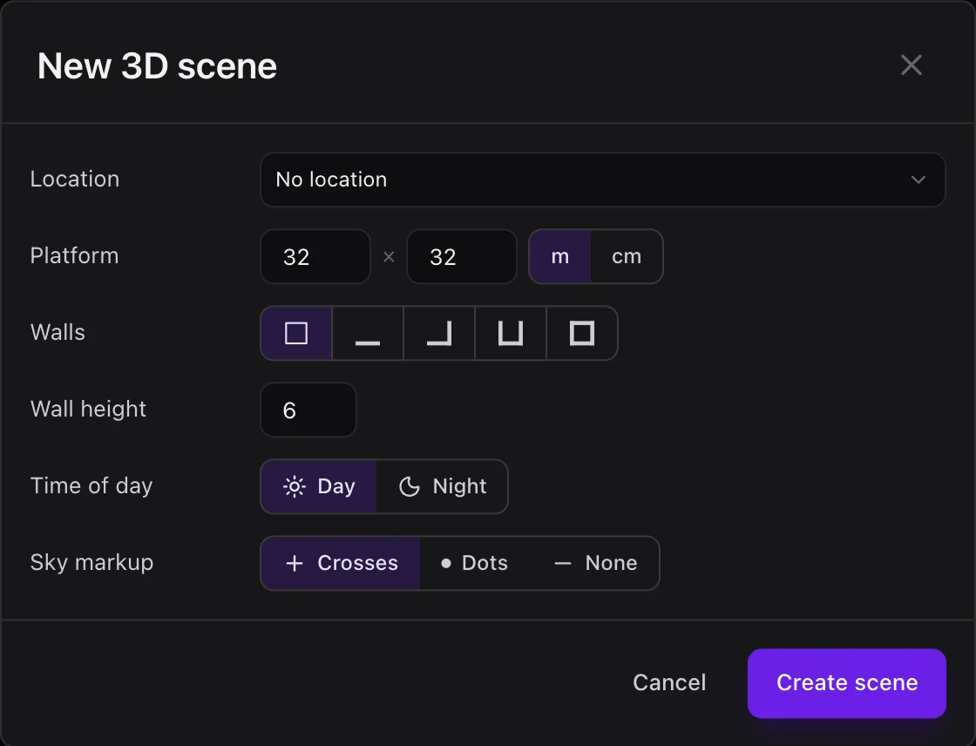Click the New 3D scene title
976x746 pixels.
tap(157, 66)
